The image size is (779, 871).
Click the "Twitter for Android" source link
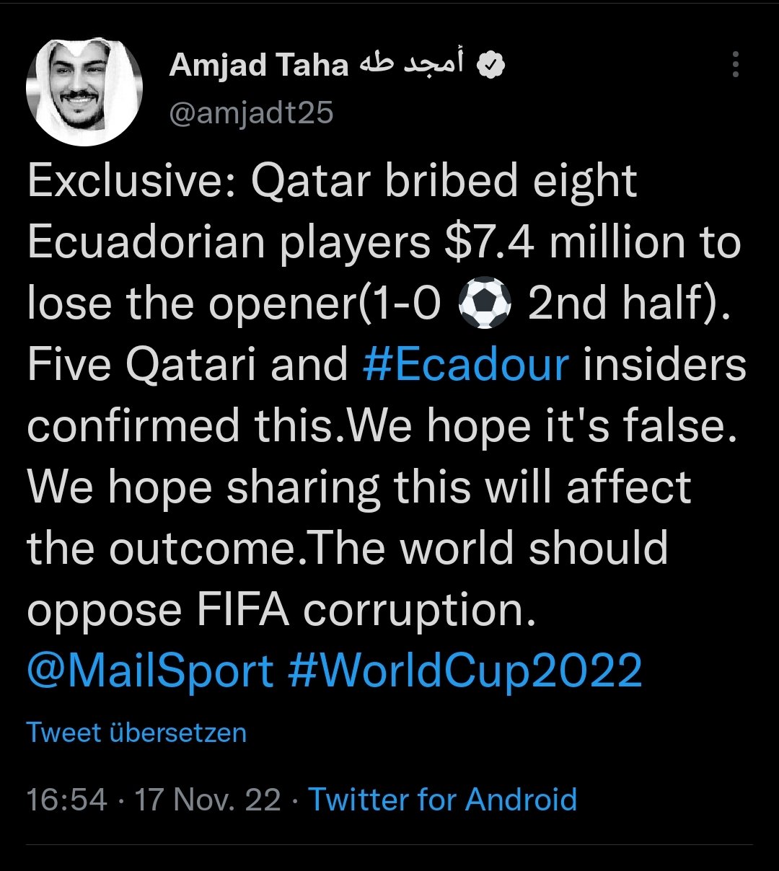[x=443, y=800]
